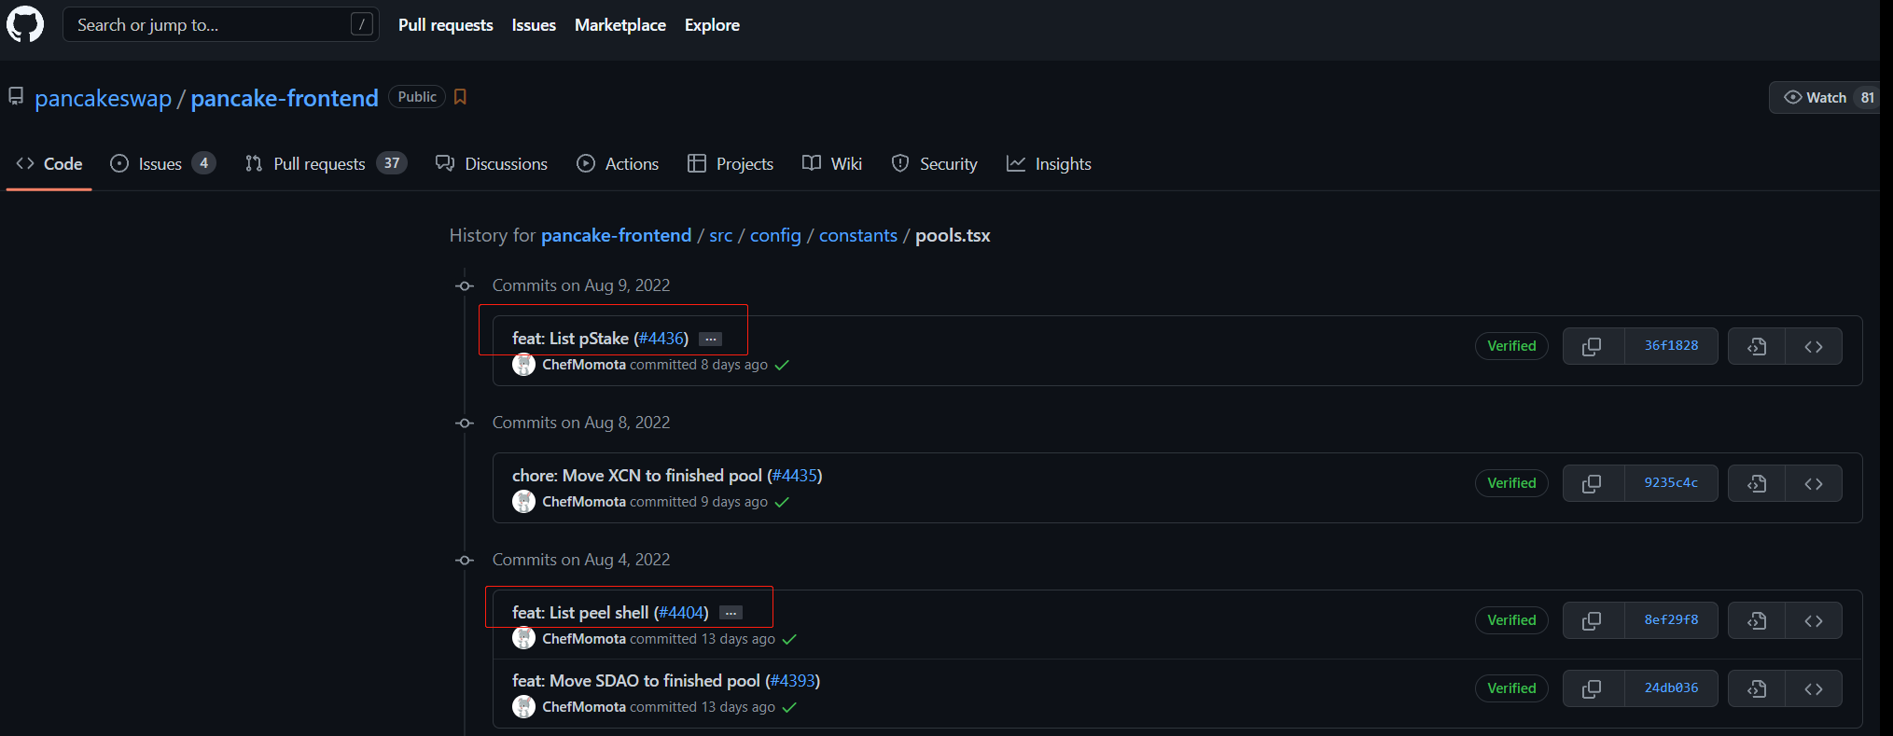The width and height of the screenshot is (1893, 736).
Task: Open Pull requests in top navigation
Action: [445, 25]
